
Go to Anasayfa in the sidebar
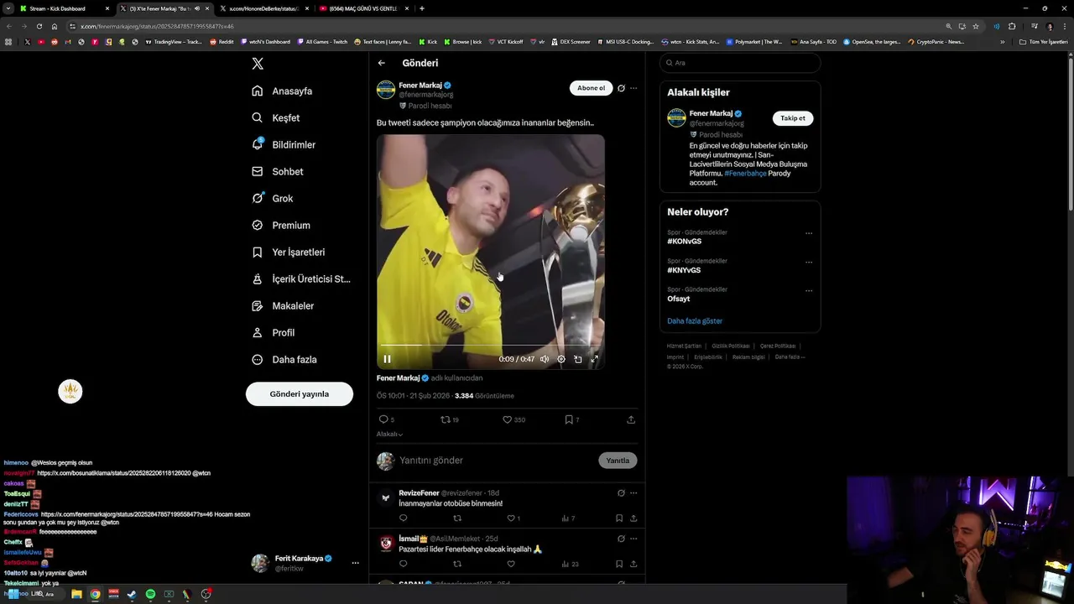point(282,91)
